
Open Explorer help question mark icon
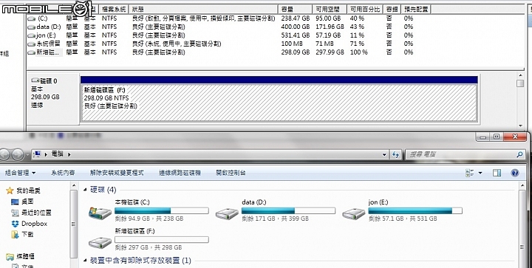[x=515, y=173]
